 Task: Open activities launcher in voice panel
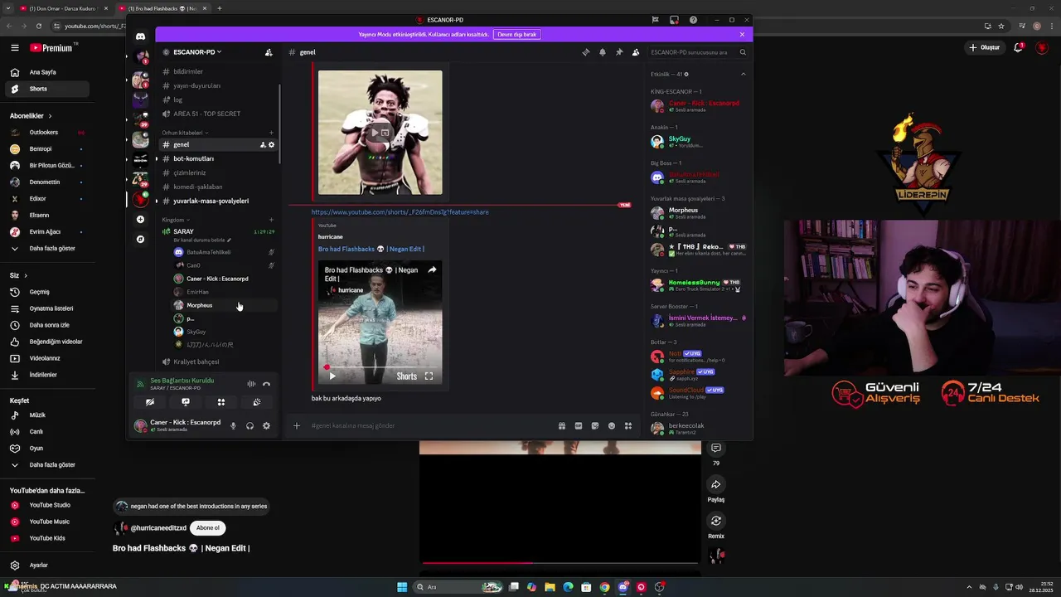click(221, 402)
